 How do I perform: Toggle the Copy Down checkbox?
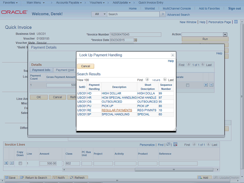(20, 163)
